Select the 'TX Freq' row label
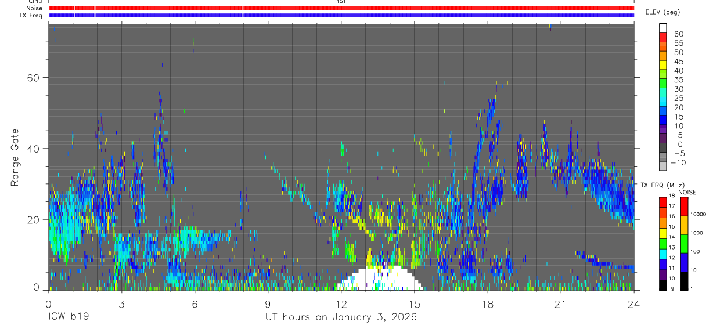 click(31, 15)
